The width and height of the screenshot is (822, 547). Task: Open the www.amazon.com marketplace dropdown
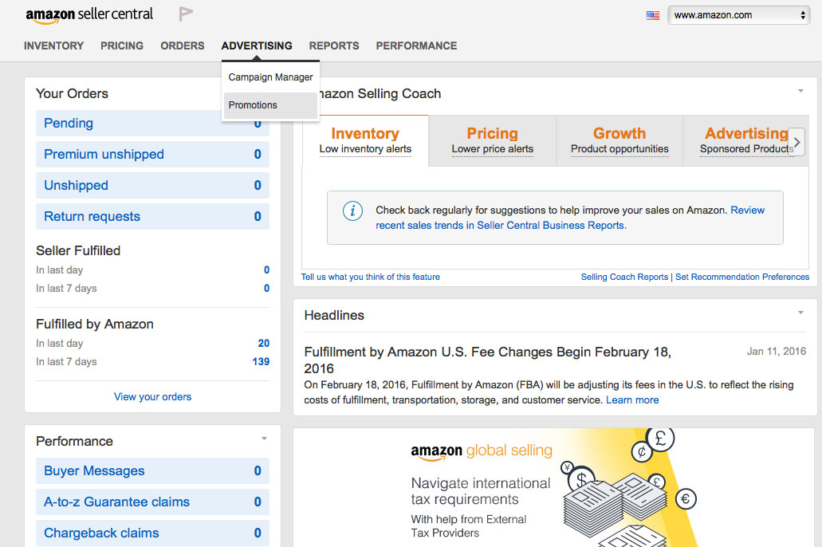click(738, 15)
